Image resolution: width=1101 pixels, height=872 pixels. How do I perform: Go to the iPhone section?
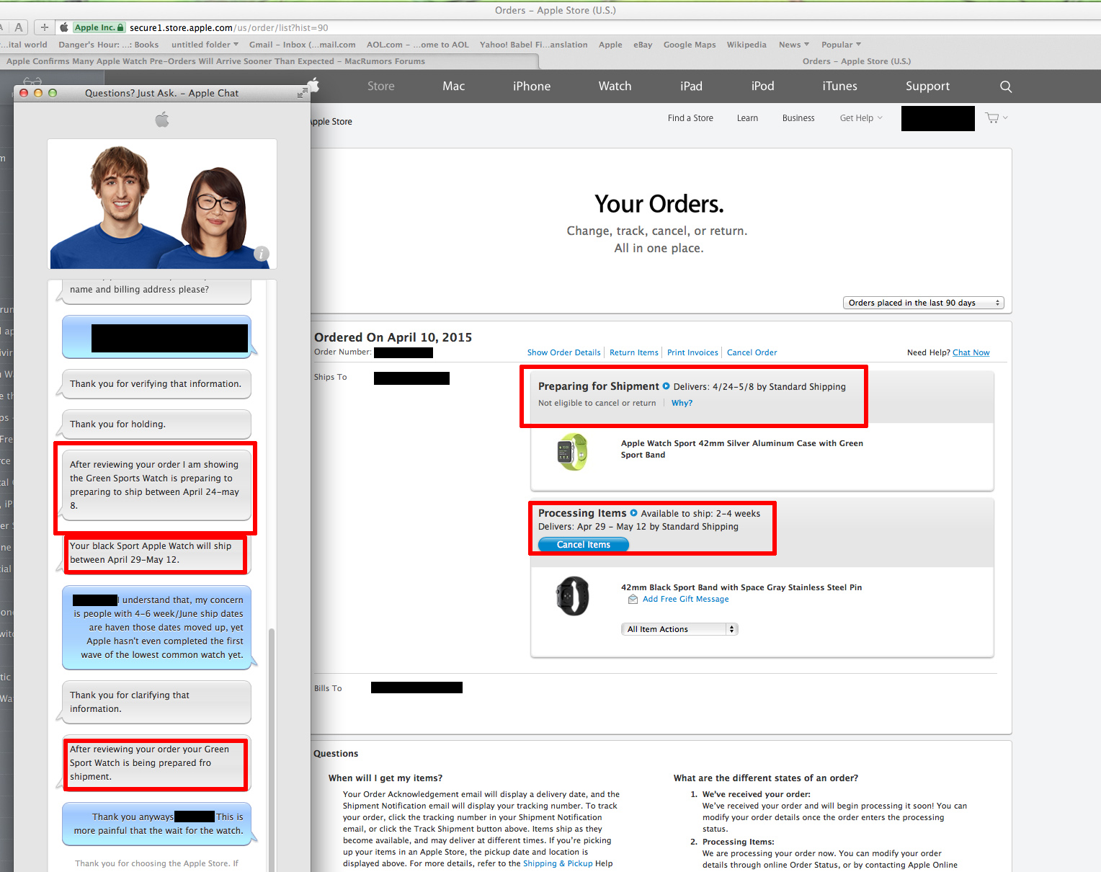(532, 86)
